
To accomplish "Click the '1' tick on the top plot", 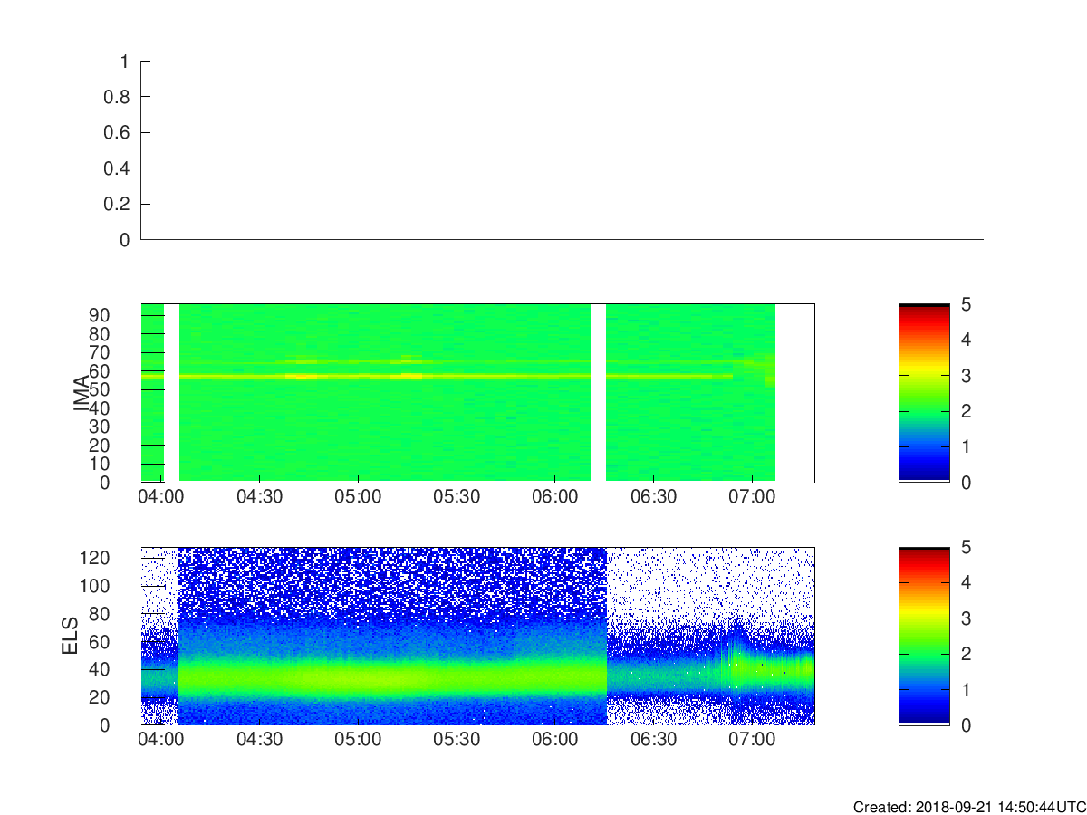I will 125,62.
